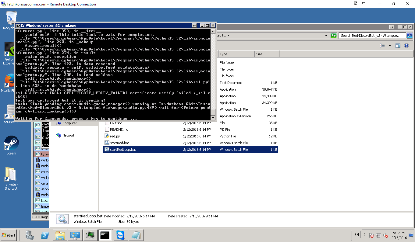Open the Recycle Bin desktop icon

[x=11, y=20]
